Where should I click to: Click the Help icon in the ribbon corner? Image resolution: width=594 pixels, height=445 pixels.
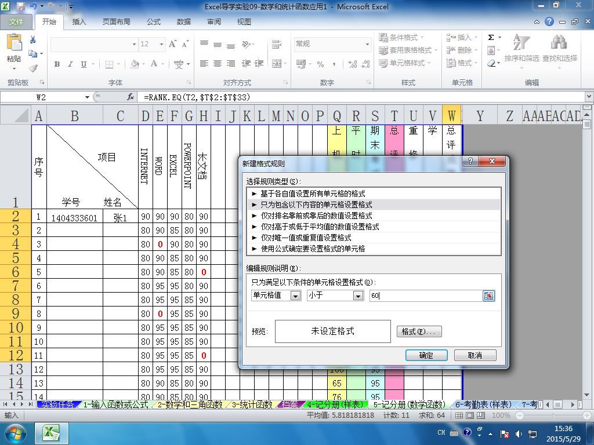(x=549, y=21)
